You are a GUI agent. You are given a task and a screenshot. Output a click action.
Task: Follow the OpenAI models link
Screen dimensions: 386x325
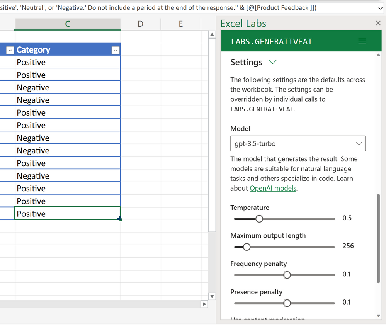click(x=273, y=188)
